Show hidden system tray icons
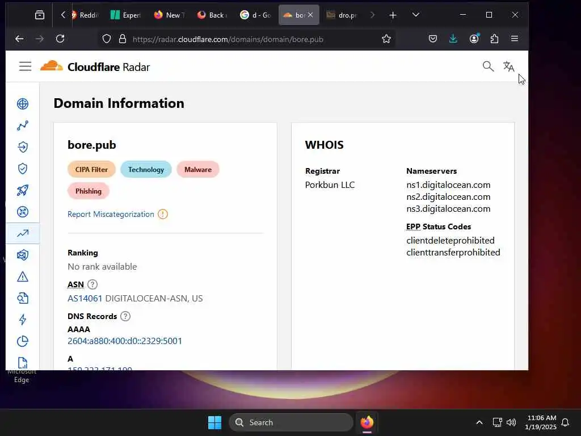 point(479,422)
